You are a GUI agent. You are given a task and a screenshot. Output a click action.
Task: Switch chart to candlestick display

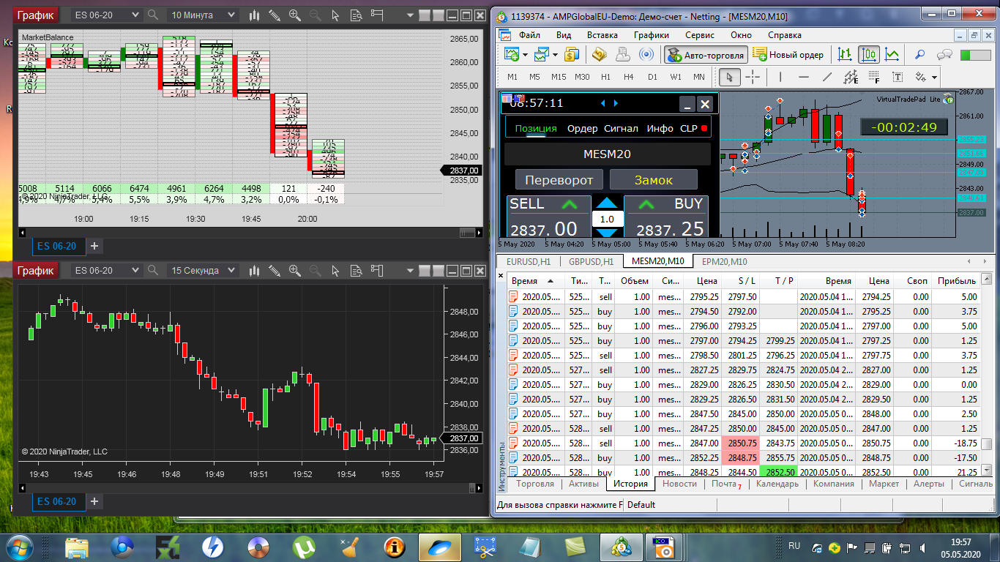pyautogui.click(x=870, y=54)
